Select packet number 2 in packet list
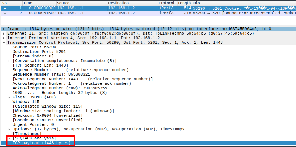Viewport: 296px width, 147px height. point(108,13)
